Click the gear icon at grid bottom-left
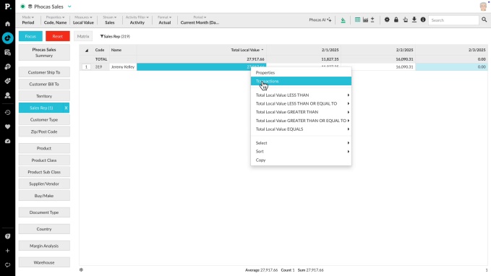Viewport: 491px width, 276px height. click(82, 269)
